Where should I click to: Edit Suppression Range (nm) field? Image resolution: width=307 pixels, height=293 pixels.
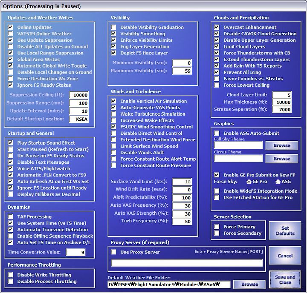pos(79,103)
